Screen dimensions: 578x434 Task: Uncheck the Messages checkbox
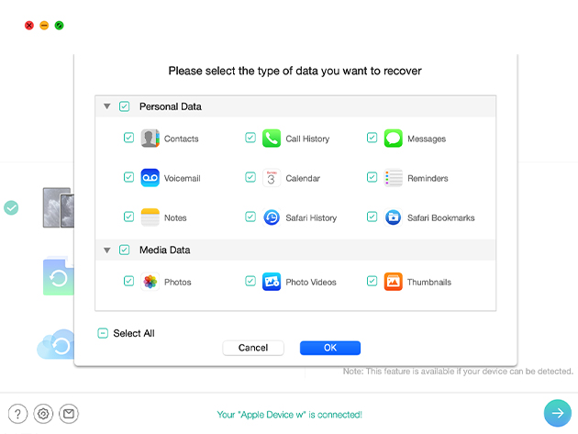tap(372, 138)
